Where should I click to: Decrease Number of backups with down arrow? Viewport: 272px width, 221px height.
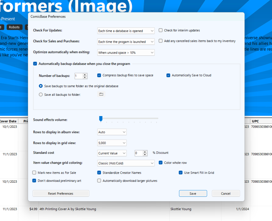pos(85,77)
